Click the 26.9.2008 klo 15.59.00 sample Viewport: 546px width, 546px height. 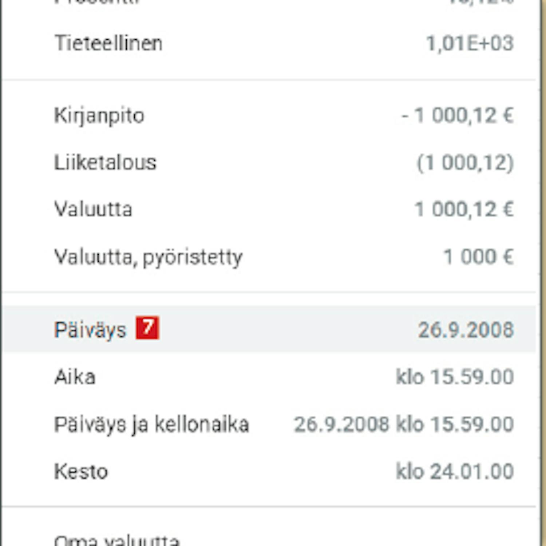tap(404, 424)
